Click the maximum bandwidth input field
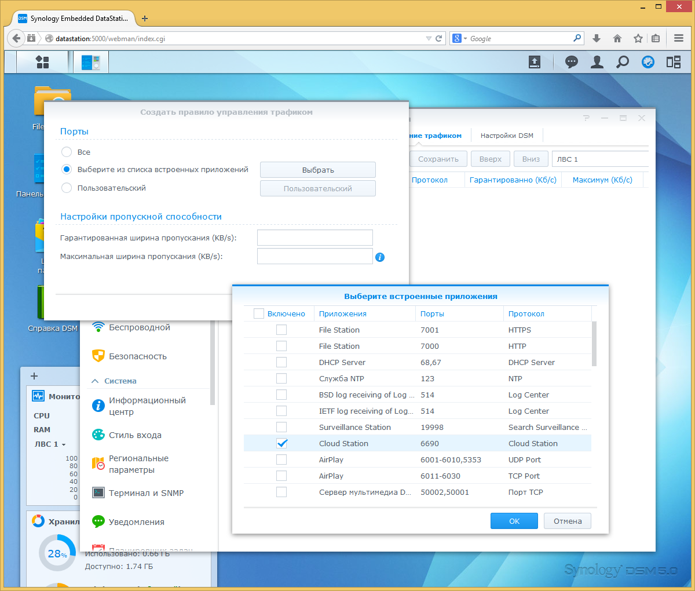Viewport: 695px width, 591px height. point(315,256)
